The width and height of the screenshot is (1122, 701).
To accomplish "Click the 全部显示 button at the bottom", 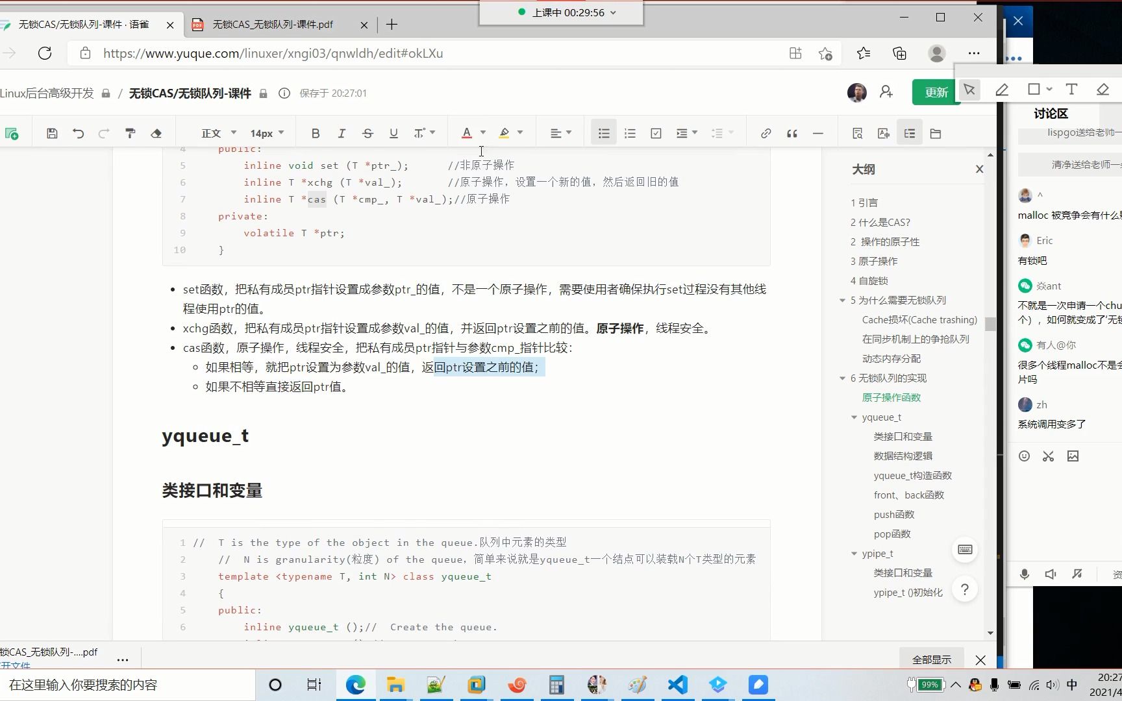I will click(931, 659).
